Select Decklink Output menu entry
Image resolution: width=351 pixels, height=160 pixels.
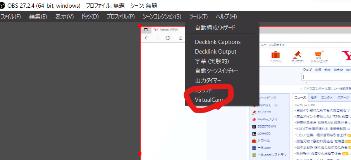click(215, 52)
